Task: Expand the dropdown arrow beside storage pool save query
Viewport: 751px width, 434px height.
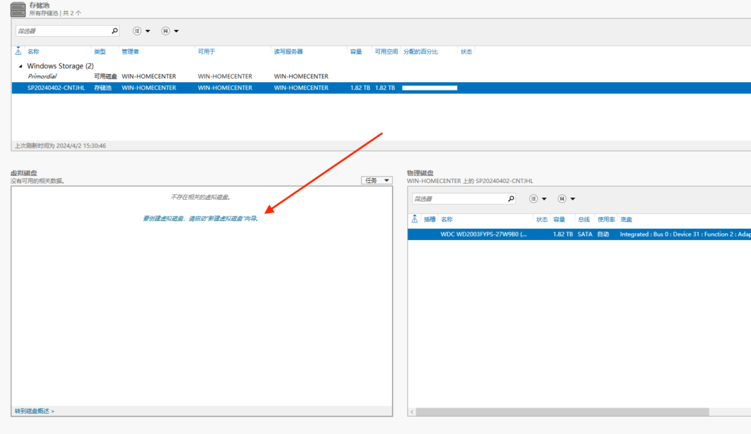Action: pos(176,31)
